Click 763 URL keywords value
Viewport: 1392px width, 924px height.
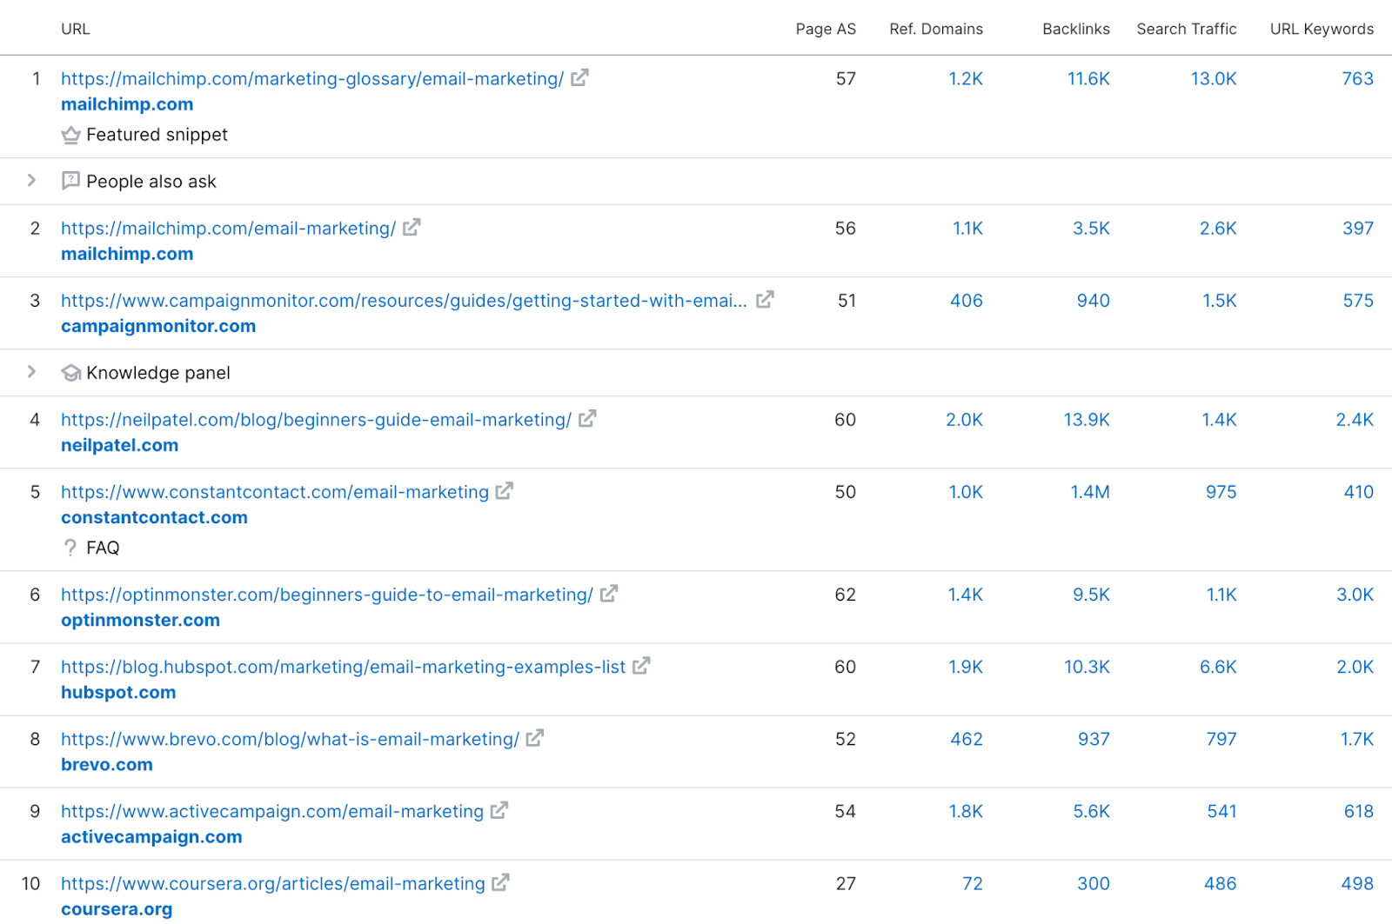click(x=1357, y=78)
